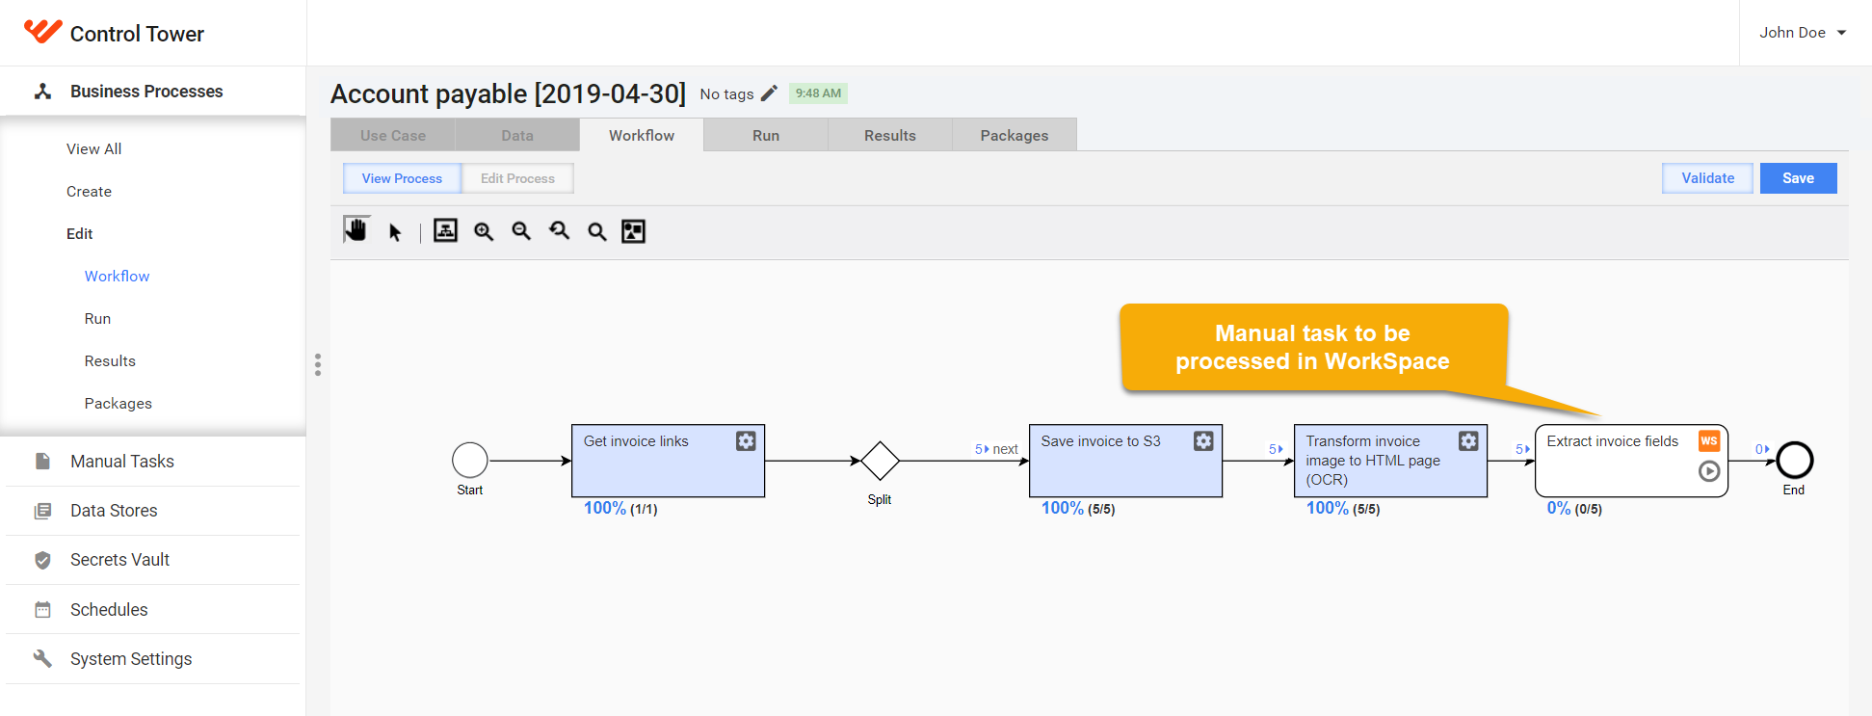Switch to the Data tab
Screen dimensions: 1872x716
(x=517, y=135)
